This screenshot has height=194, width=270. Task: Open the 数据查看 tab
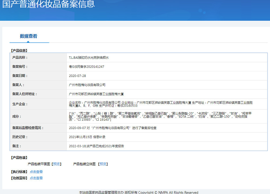click(29, 36)
